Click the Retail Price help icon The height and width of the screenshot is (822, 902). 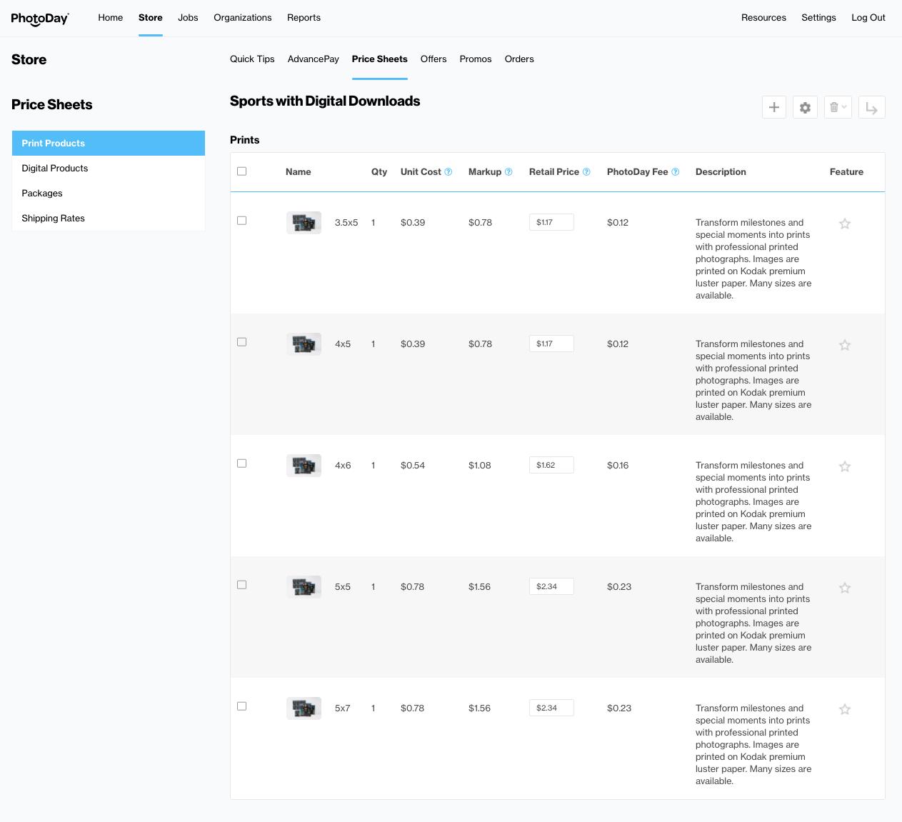586,172
